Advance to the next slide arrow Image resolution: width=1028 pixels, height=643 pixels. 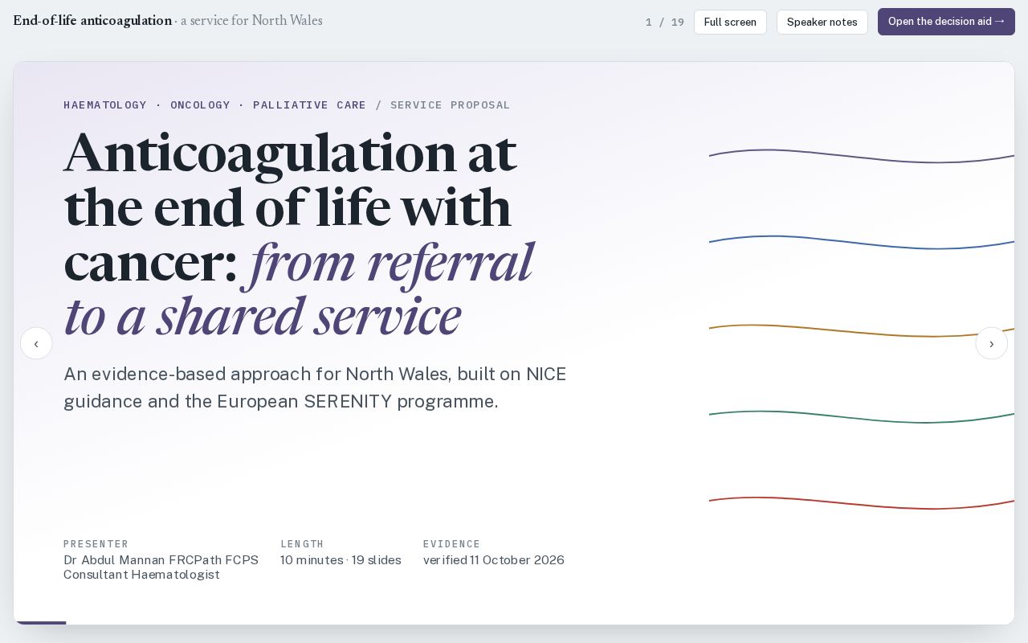(x=991, y=343)
